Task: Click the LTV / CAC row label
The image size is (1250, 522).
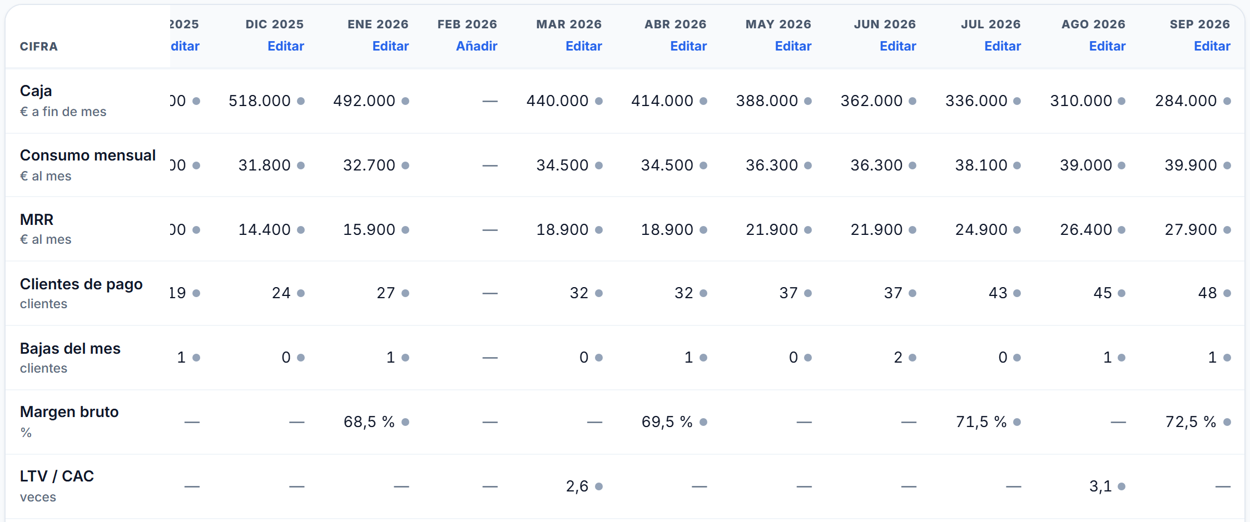Action: (x=57, y=476)
